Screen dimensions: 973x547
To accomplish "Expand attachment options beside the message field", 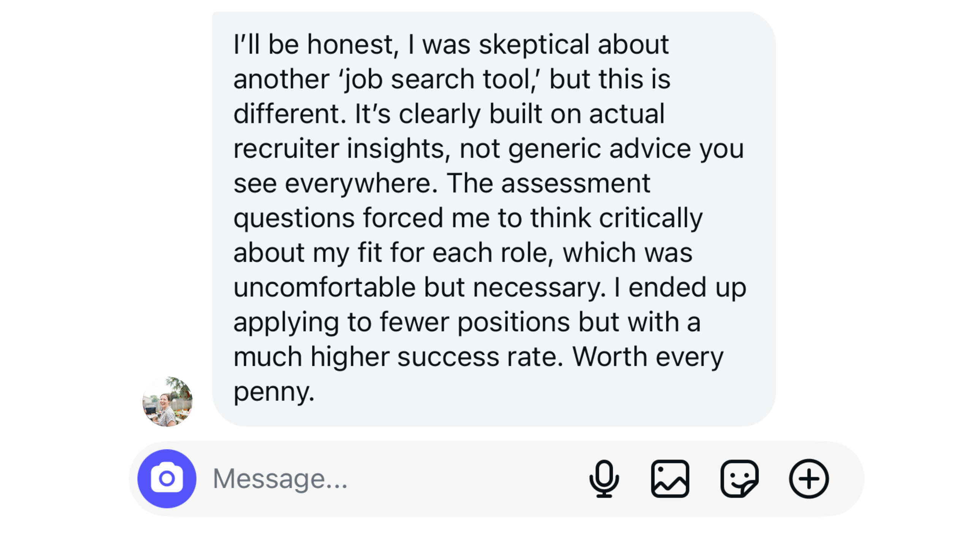I will point(808,478).
